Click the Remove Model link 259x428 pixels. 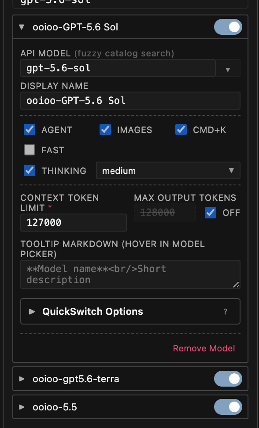[x=204, y=348]
